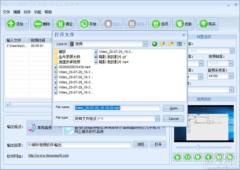Viewport: 240px width, 170px height.
Task: Select the 金舟录屏大师 folder
Action: (x=67, y=57)
